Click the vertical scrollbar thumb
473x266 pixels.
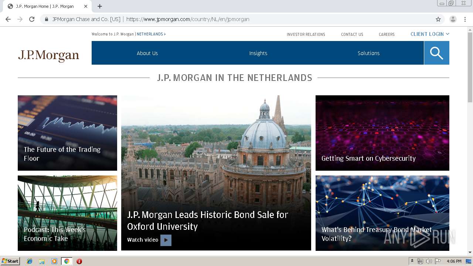[470, 67]
